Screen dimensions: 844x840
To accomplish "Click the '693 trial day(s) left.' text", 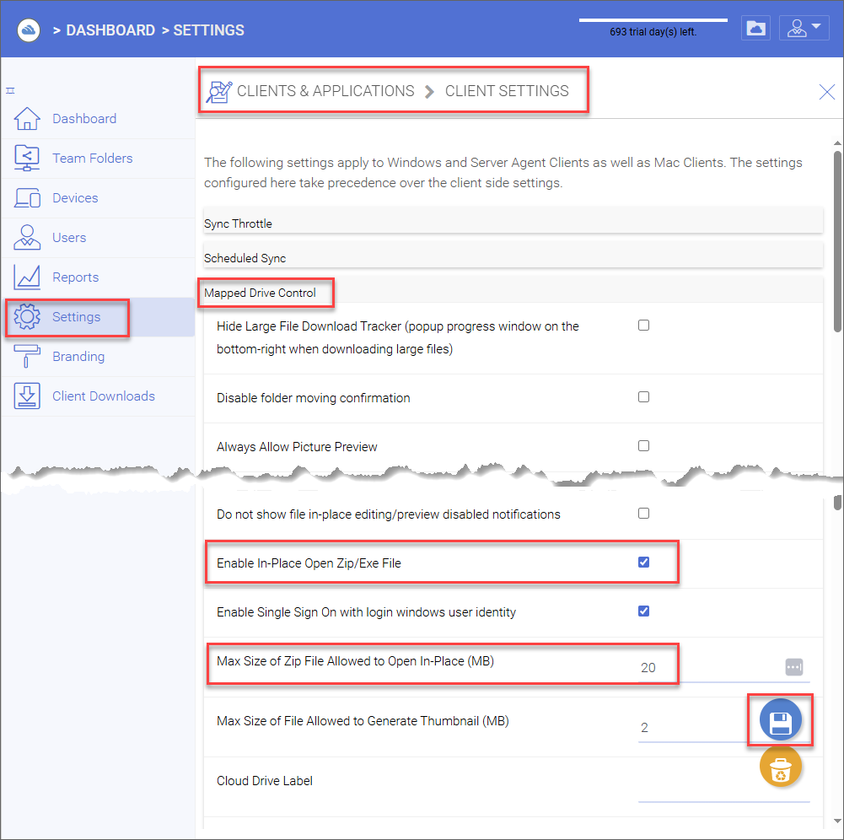I will 653,32.
